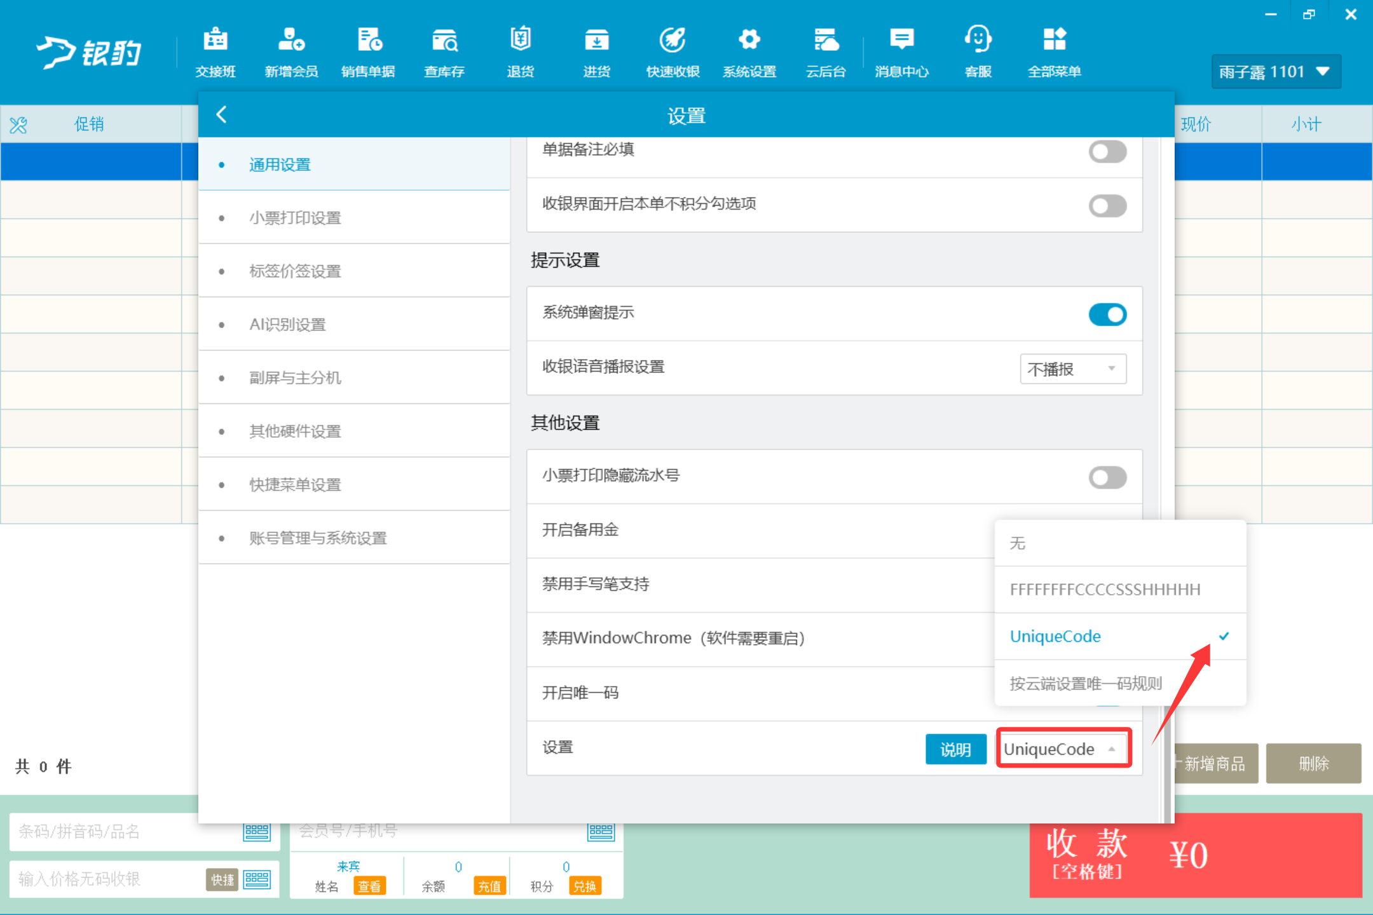Click the red 收款 payment button

(1196, 855)
